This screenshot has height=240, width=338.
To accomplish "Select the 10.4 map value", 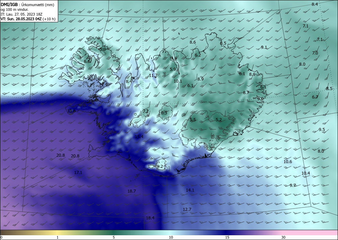I will pos(306,173).
